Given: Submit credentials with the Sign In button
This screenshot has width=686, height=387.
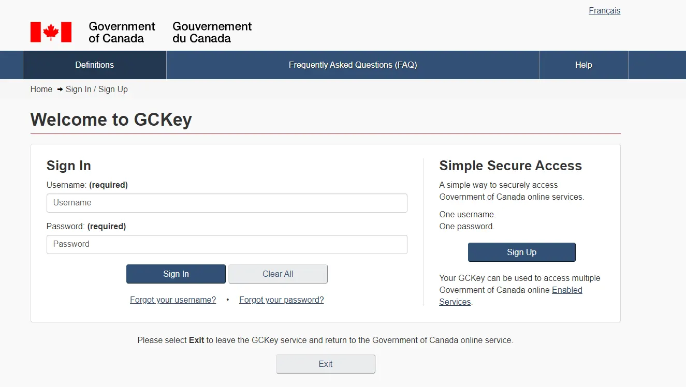Looking at the screenshot, I should point(176,274).
